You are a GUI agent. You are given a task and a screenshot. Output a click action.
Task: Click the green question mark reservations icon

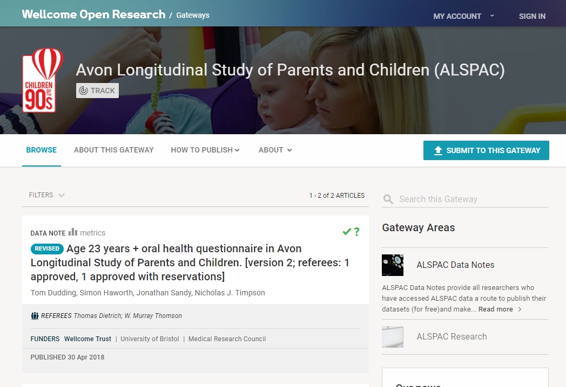coord(356,232)
